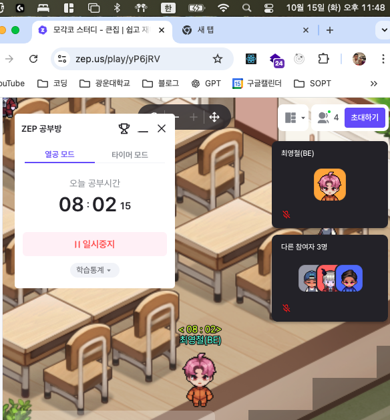Select the 모각코 스터디 browser tab
Image resolution: width=390 pixels, height=420 pixels.
[102, 30]
